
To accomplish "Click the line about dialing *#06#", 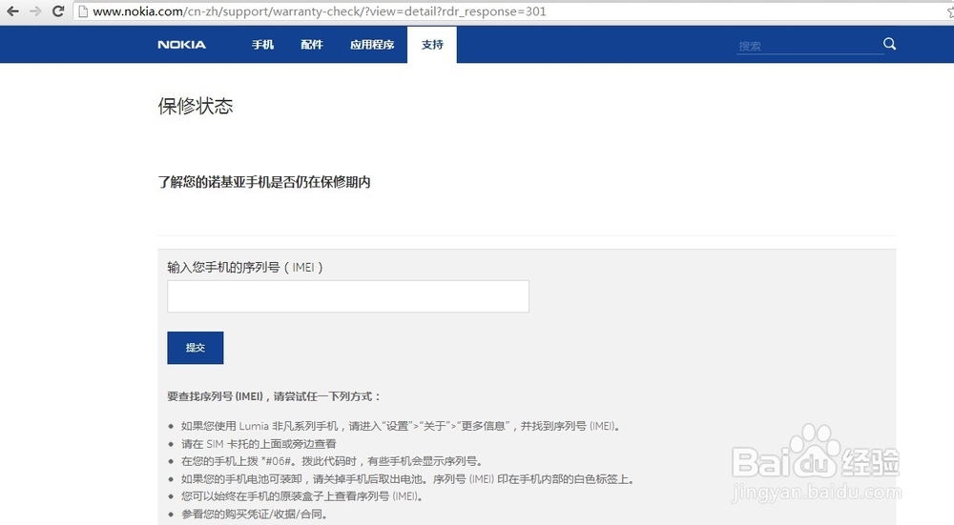I will click(332, 461).
